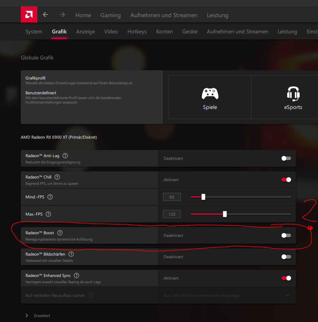Adjust the Mind.-FPS slider handle

[203, 197]
